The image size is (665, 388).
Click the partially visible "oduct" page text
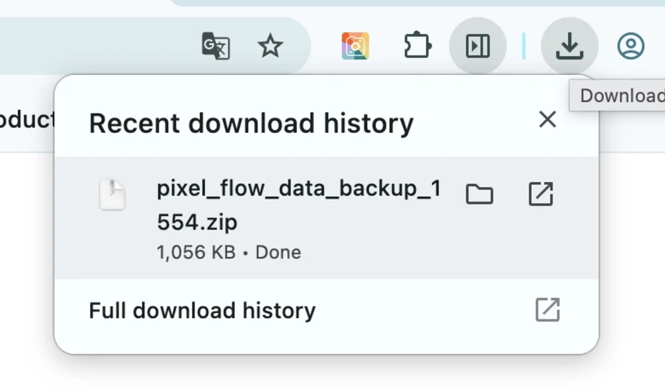pos(27,120)
